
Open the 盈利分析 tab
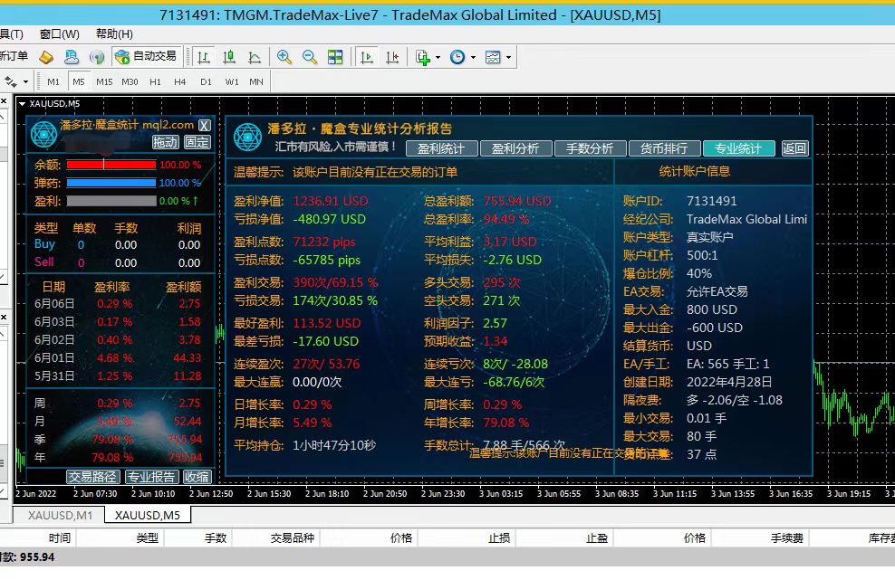click(x=516, y=149)
